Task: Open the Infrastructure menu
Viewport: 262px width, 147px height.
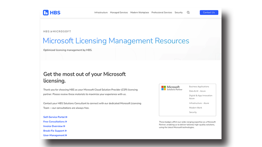Action: (x=101, y=12)
